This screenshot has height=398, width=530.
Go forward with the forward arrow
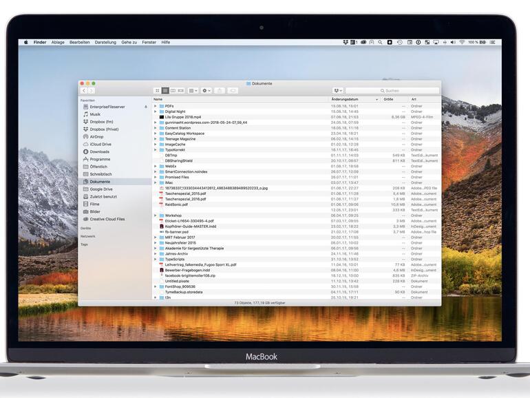(x=92, y=91)
